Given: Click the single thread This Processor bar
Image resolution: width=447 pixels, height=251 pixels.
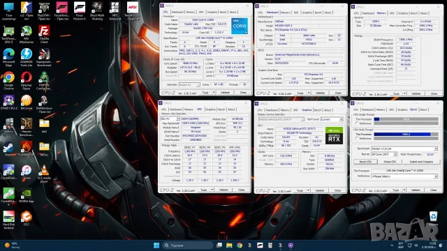Looking at the screenshot, I should point(406,119).
